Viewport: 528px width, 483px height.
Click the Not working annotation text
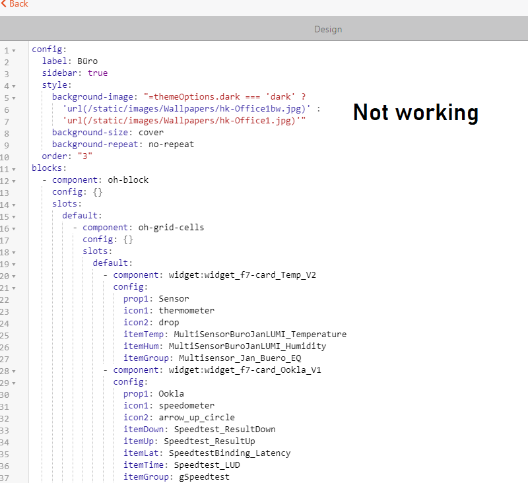coord(416,113)
